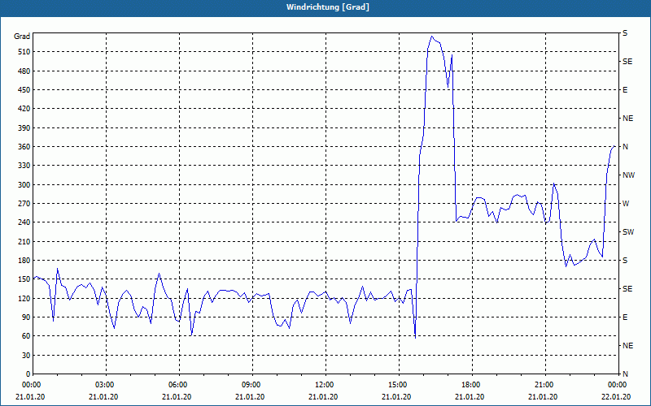
Task: Pick the 360 degree left axis label
Action: point(24,147)
